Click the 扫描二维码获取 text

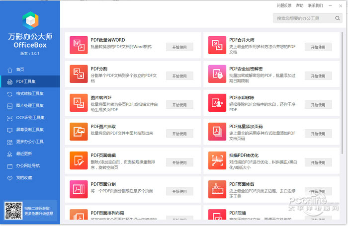pyautogui.click(x=37, y=209)
